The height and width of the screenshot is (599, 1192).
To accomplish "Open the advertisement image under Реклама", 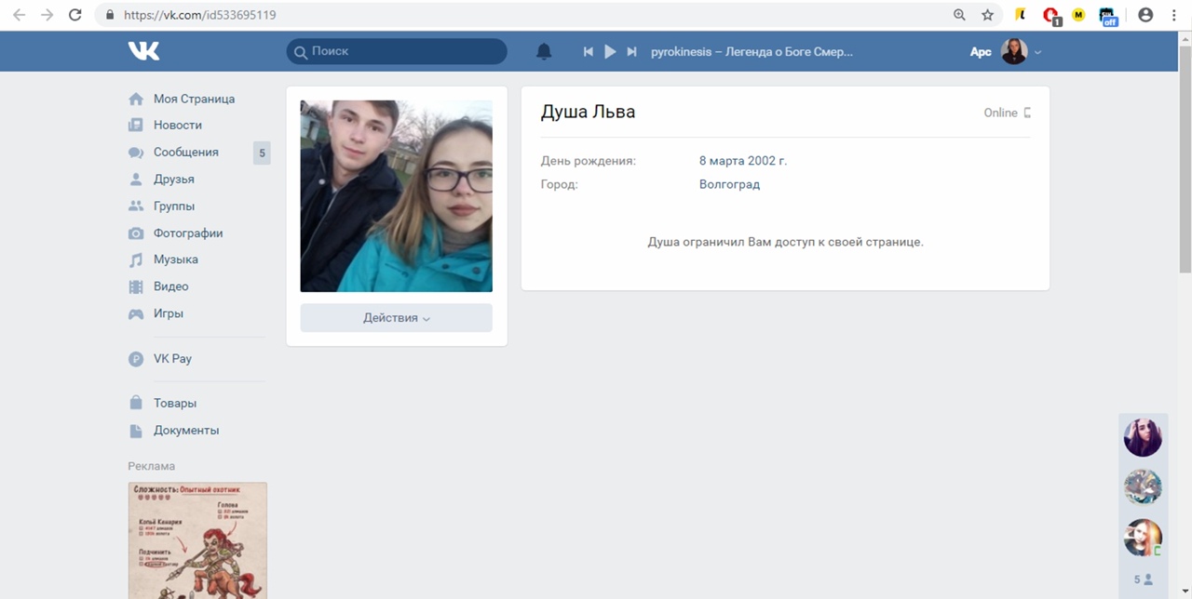I will (197, 539).
